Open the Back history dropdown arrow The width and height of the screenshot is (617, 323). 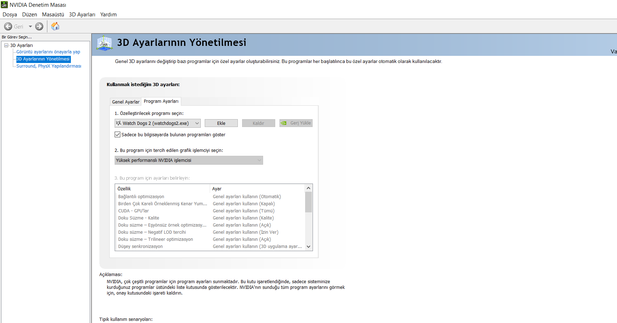pyautogui.click(x=30, y=27)
